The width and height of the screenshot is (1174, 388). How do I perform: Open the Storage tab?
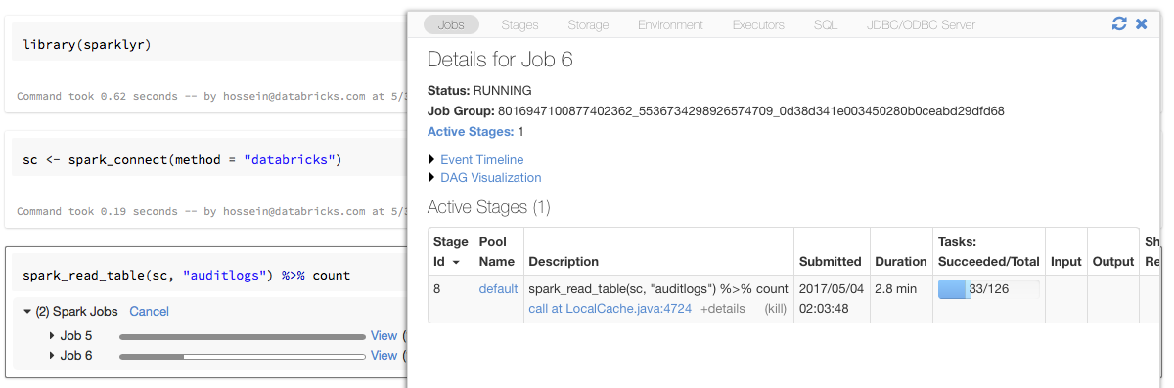click(588, 24)
